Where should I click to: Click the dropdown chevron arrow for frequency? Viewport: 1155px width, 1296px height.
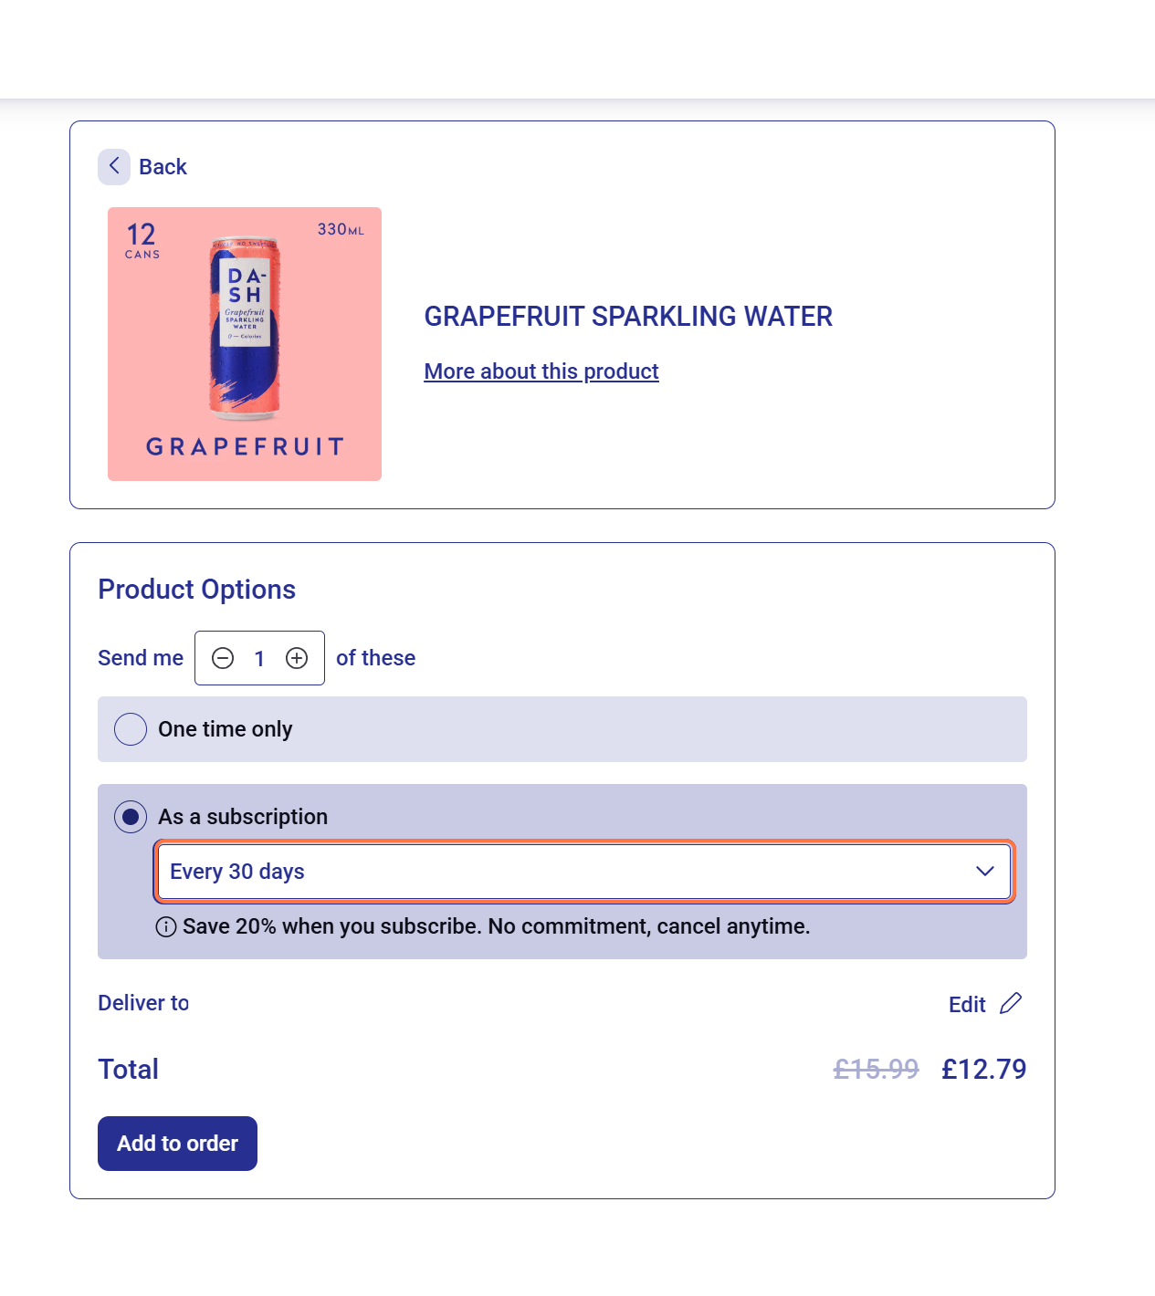(984, 872)
